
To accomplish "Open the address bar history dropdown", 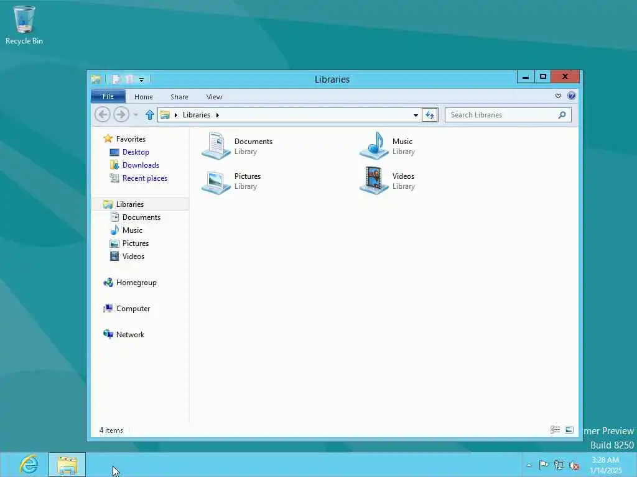I will pyautogui.click(x=416, y=115).
